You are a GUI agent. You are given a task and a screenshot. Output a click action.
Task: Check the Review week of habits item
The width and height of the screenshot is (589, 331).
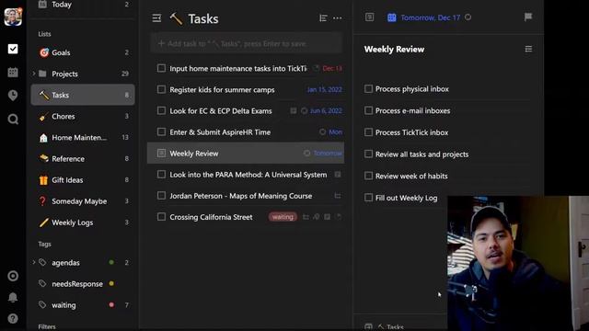point(368,176)
